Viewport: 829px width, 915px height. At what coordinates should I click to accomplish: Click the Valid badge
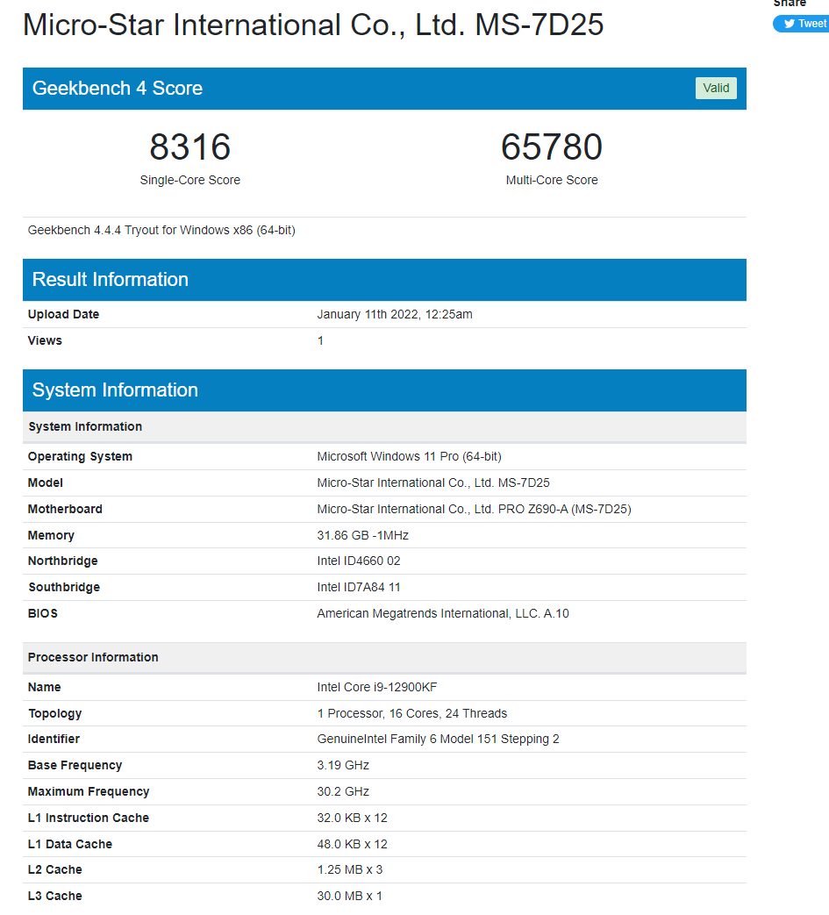tap(716, 88)
